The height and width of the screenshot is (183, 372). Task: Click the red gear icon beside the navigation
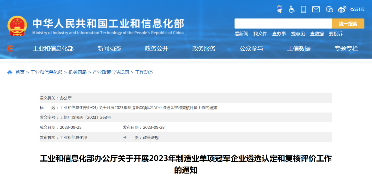point(11,48)
